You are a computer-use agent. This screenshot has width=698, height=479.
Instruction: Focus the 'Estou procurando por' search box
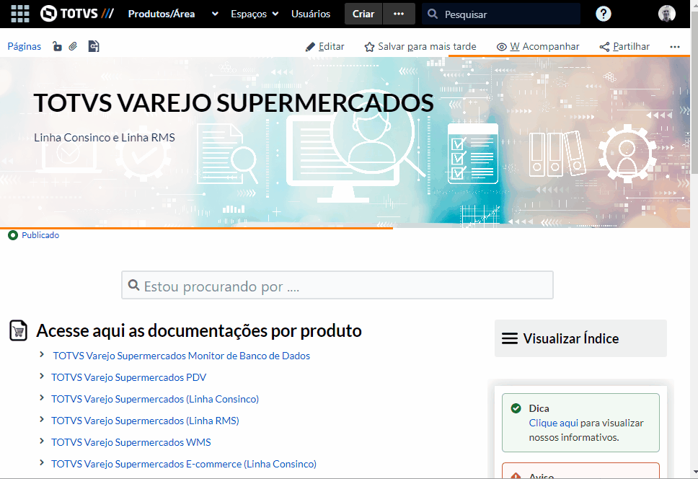tap(337, 285)
